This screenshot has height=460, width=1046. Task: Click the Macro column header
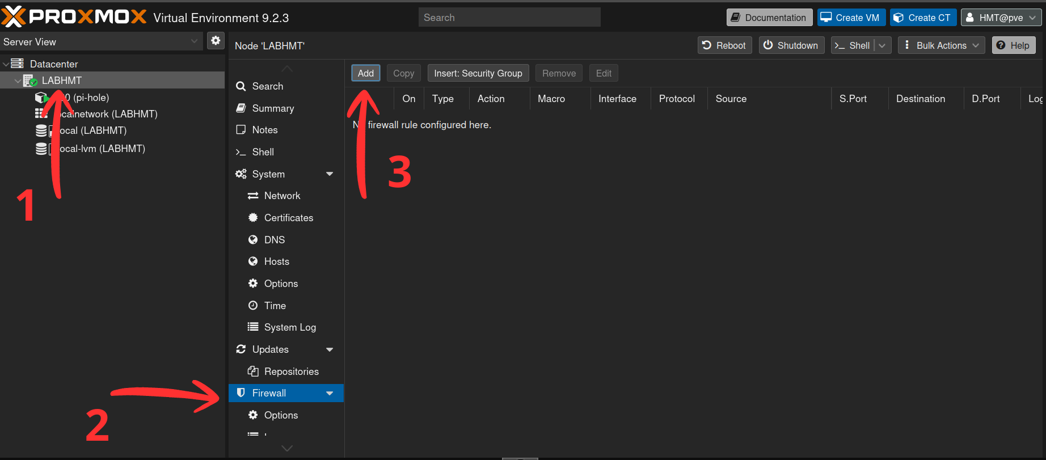(560, 99)
